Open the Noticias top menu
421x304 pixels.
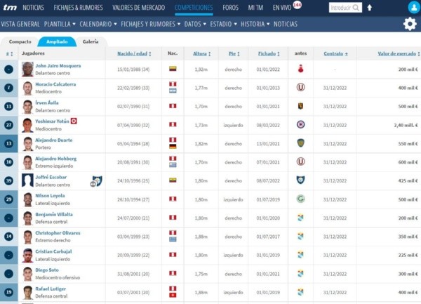[x=33, y=8]
